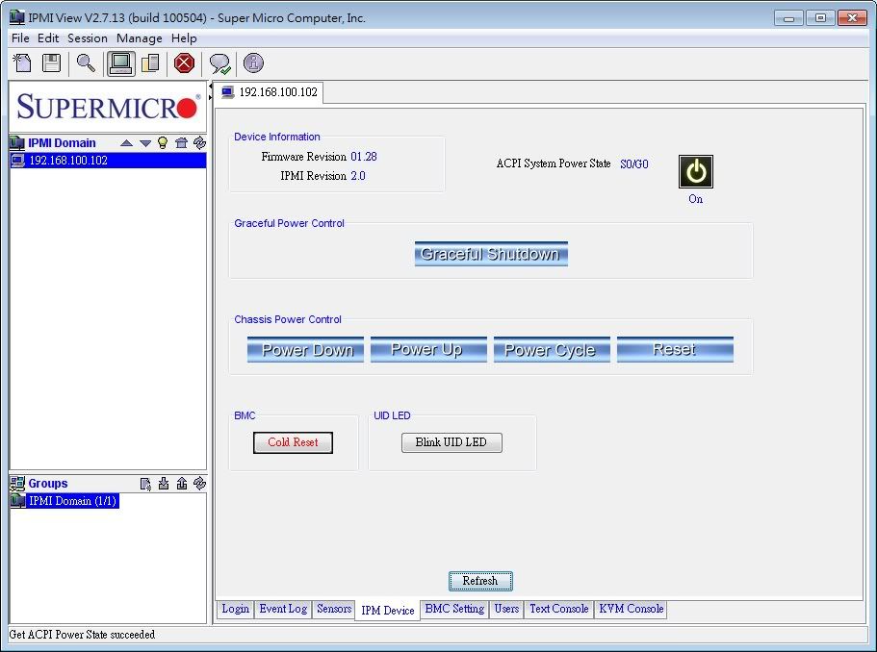Click the refresh arrows icon in Groups header
The image size is (877, 652).
pos(199,484)
